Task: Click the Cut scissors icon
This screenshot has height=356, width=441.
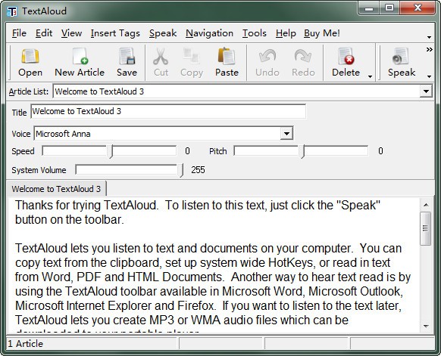Action: pyautogui.click(x=161, y=57)
